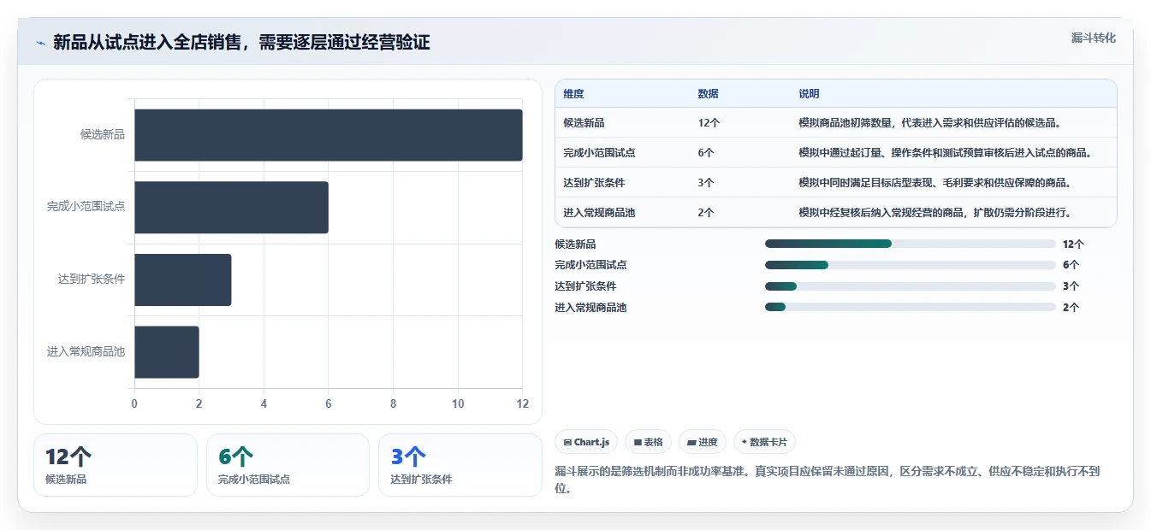
Task: Click the page title 新品从试点进入全店销售
Action: (241, 43)
